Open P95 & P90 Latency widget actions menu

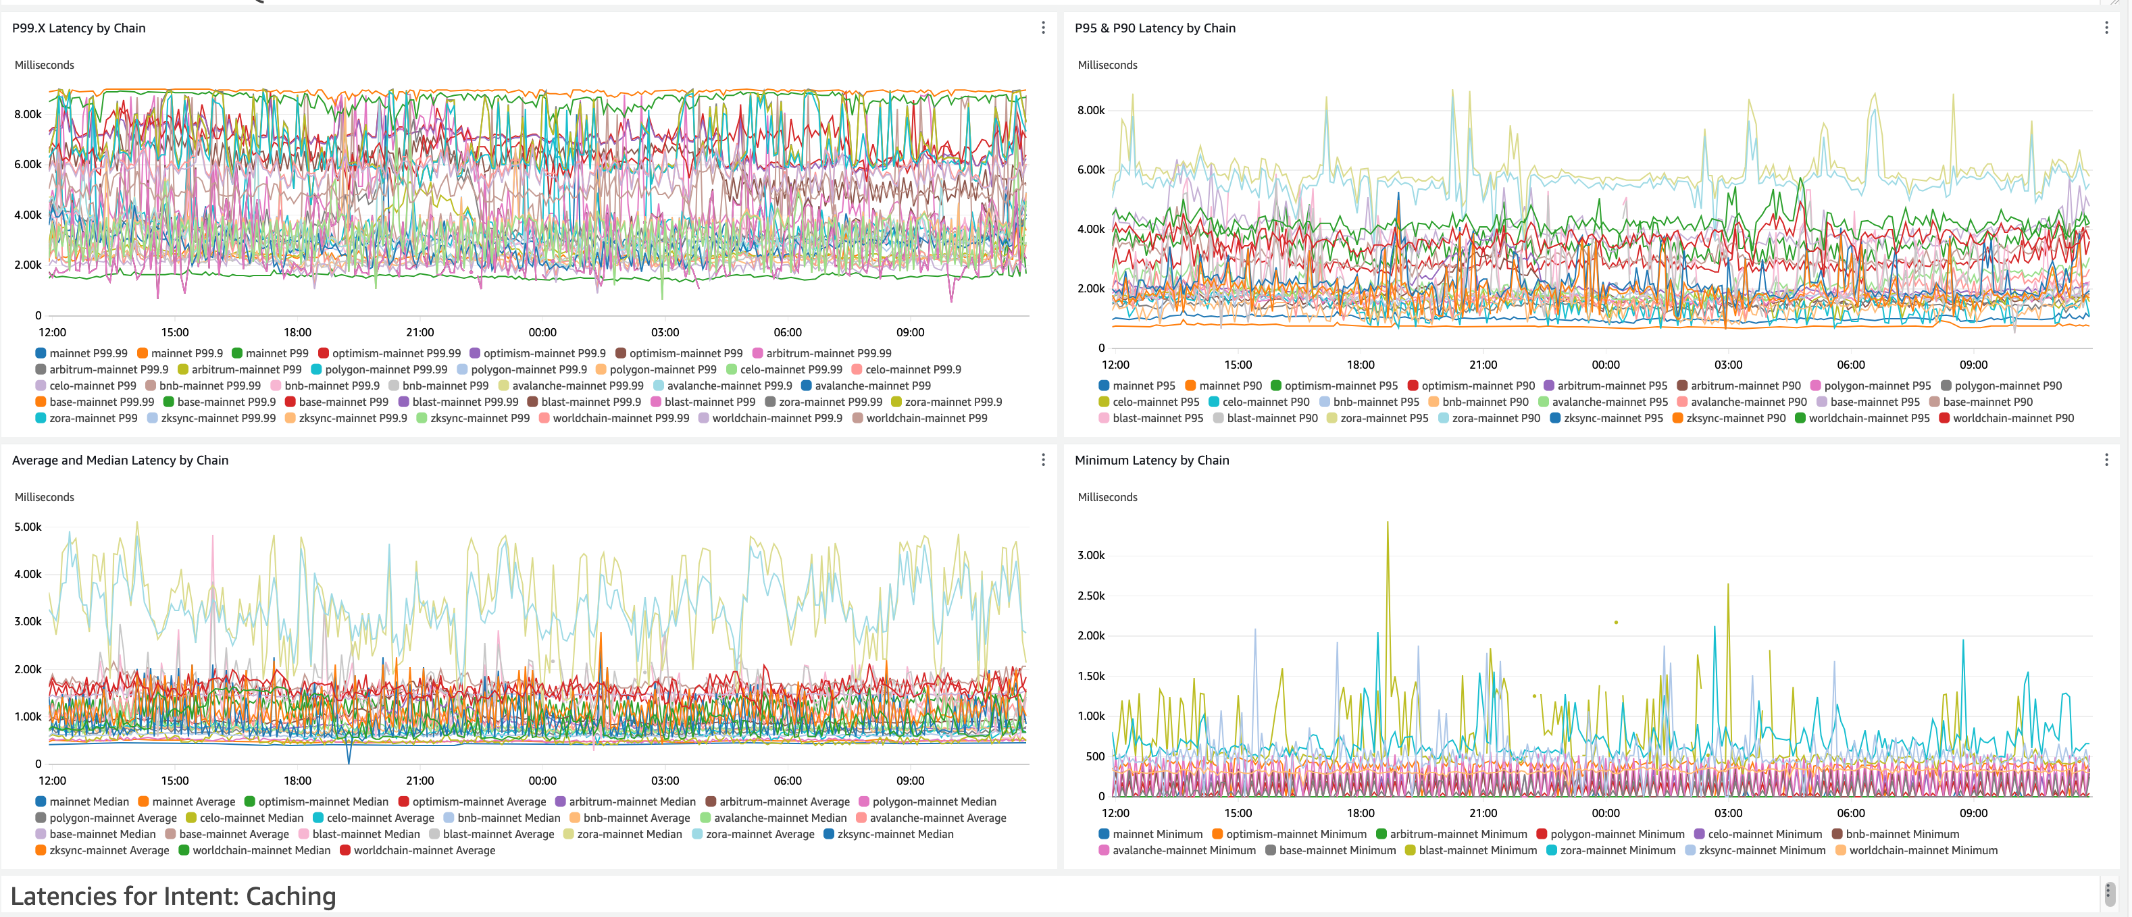(2106, 28)
